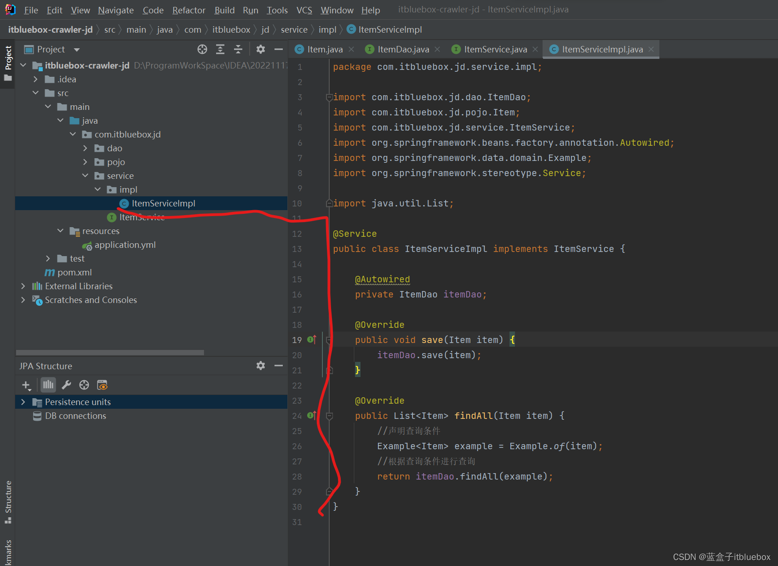This screenshot has width=778, height=566.
Task: Click the Expand All icon in Project panel
Action: tap(220, 49)
